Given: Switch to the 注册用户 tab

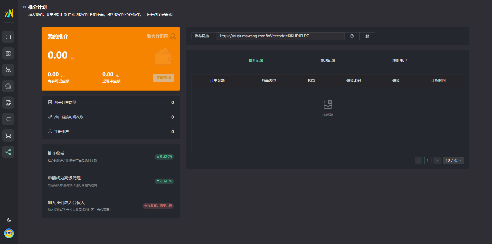Looking at the screenshot, I should coord(400,60).
